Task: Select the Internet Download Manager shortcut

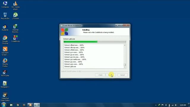Action: (15, 29)
